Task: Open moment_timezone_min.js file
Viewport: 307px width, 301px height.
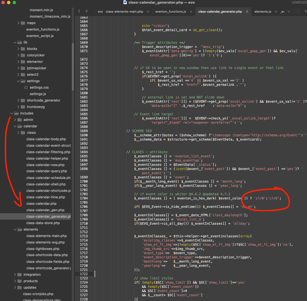Action: click(50, 17)
